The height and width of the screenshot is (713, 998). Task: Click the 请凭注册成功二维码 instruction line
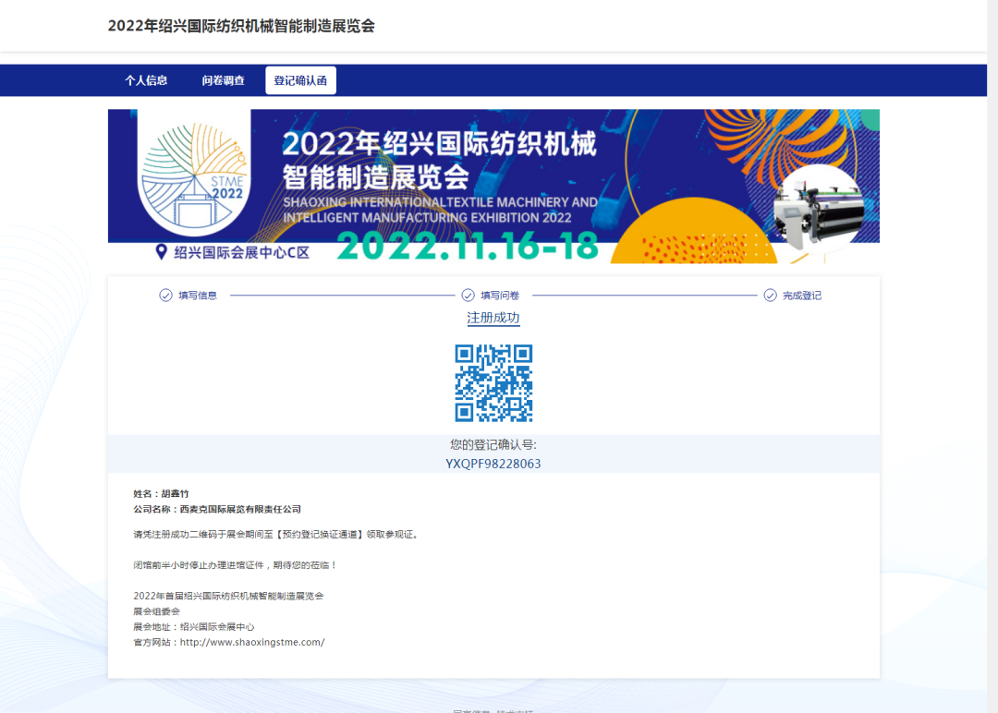(277, 535)
